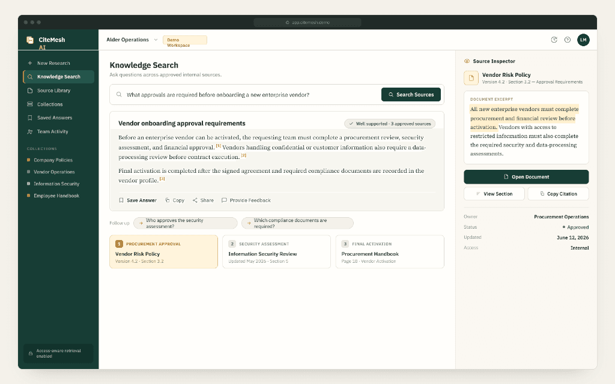Open the help question mark icon
This screenshot has width=615, height=384.
(567, 40)
